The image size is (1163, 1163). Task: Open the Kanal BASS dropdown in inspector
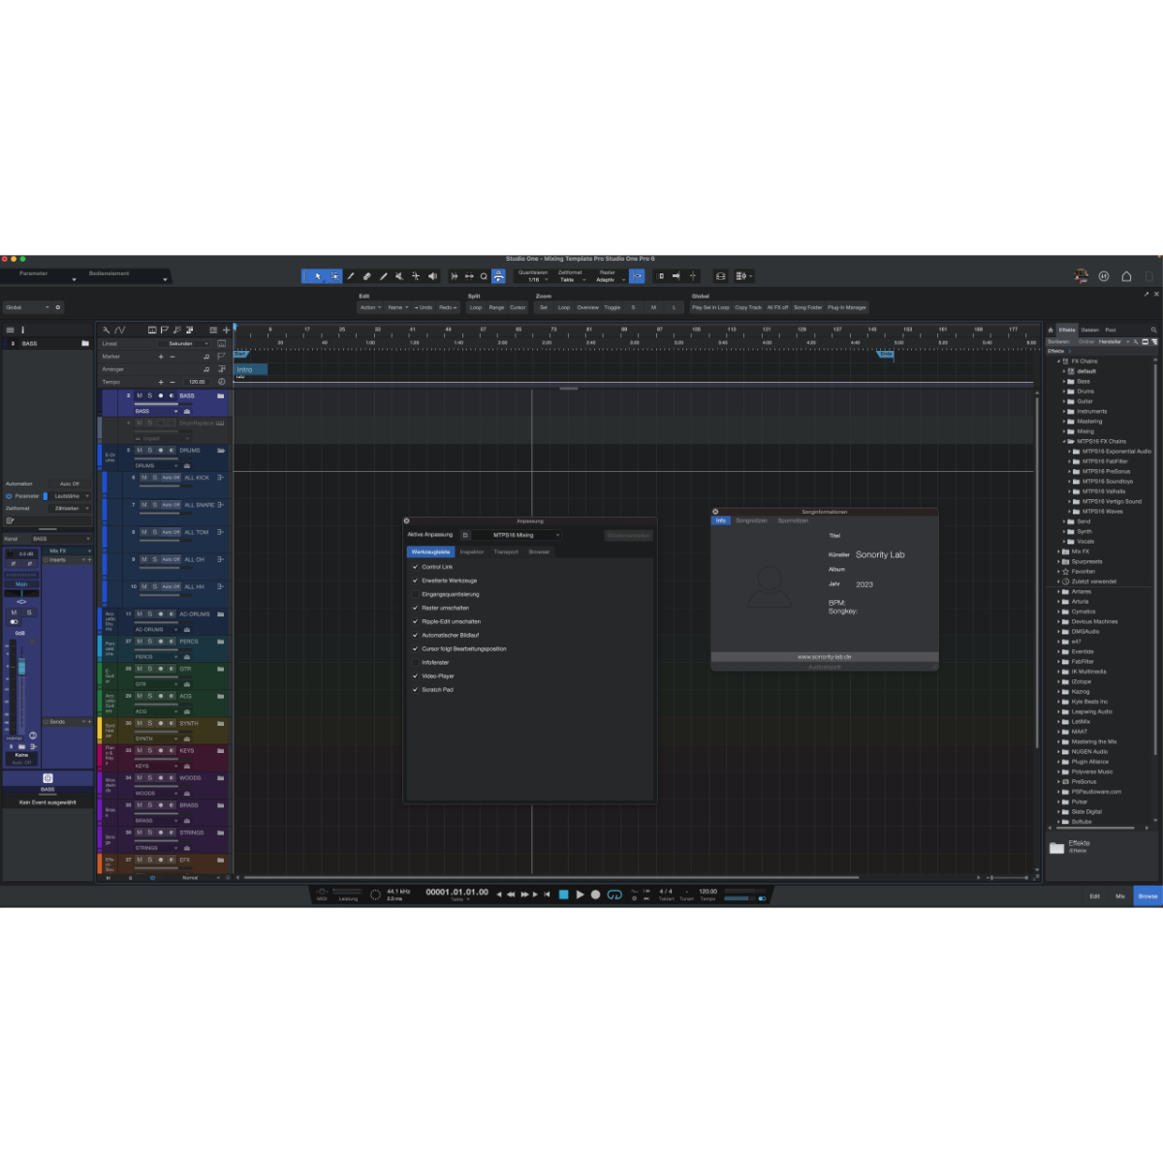[60, 539]
